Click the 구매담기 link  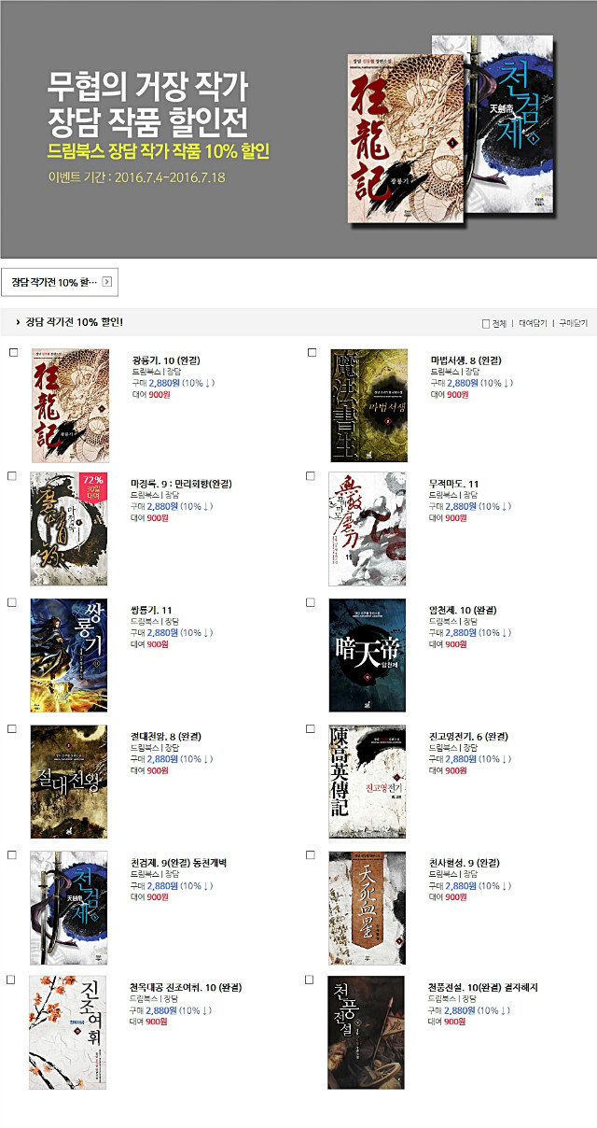tap(573, 324)
